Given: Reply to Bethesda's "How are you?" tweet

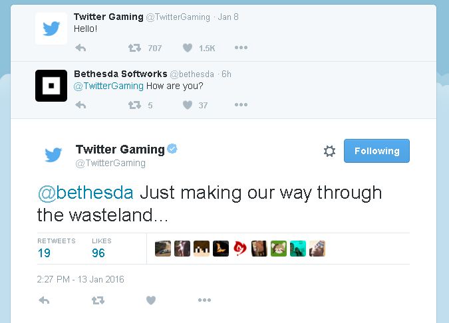Looking at the screenshot, I should pos(81,105).
